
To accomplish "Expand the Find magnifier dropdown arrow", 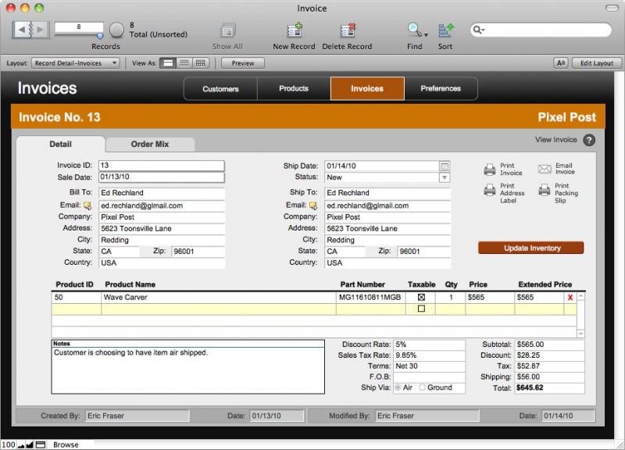I will point(426,34).
